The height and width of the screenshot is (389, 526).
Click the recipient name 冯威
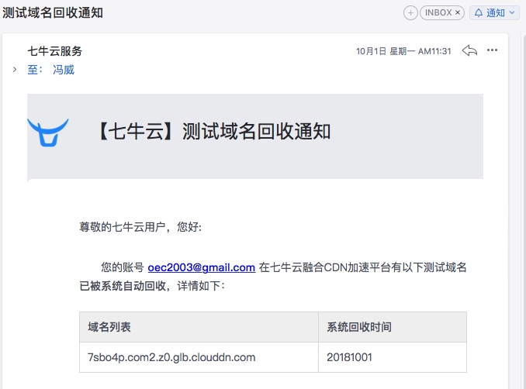[64, 70]
